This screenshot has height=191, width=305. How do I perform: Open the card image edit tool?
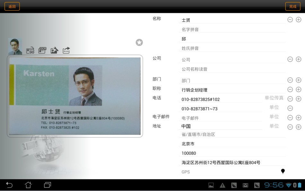pos(54,50)
